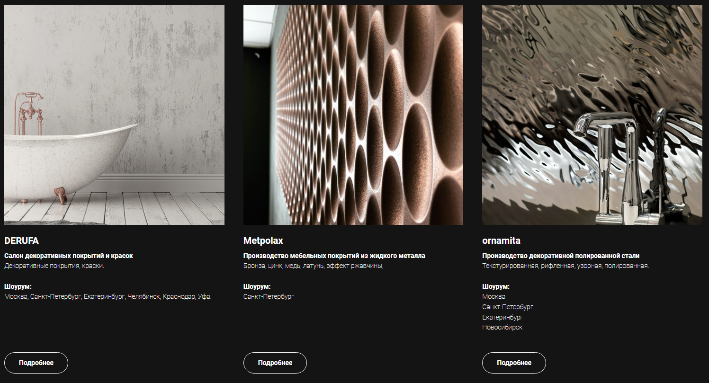Click Новосибирск in ornamita showroom list

coord(502,328)
